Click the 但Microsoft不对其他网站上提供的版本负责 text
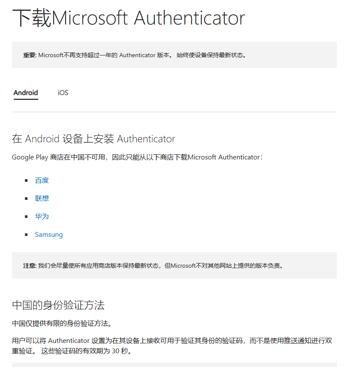This screenshot has height=367, width=351. pyautogui.click(x=224, y=266)
